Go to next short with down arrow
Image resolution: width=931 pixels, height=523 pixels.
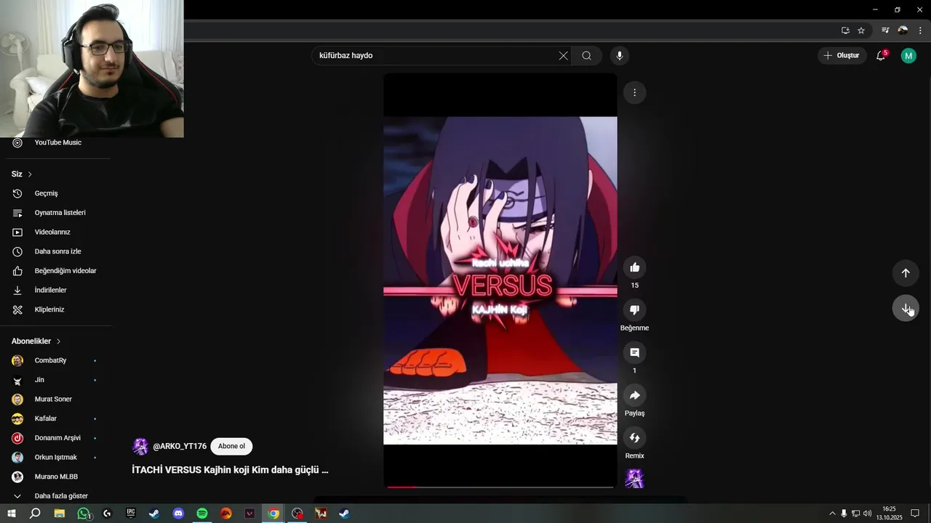point(906,309)
